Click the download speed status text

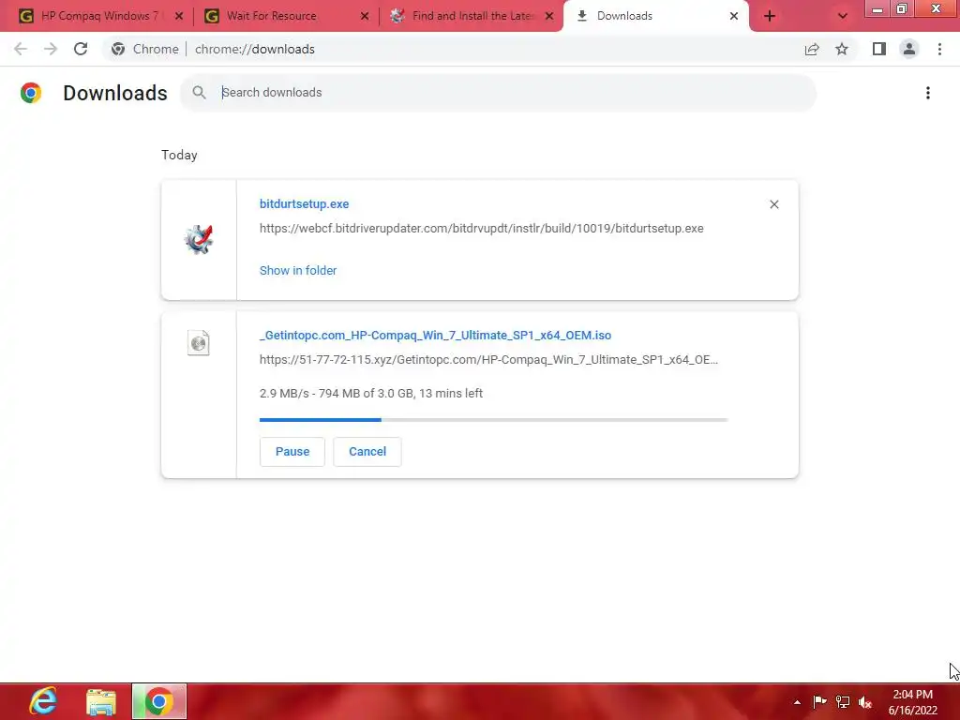click(371, 394)
